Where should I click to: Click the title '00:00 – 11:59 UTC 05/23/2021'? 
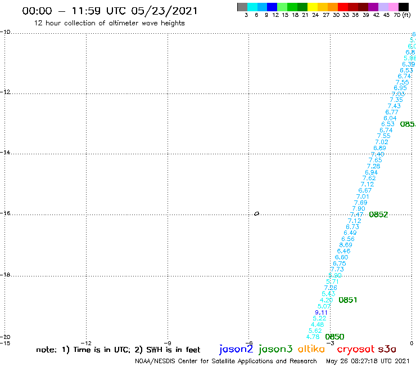point(110,11)
